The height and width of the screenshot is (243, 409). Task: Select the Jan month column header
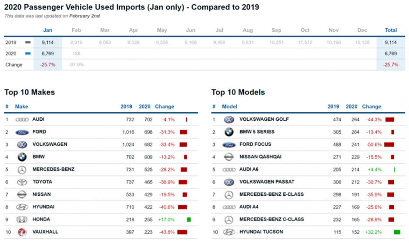(47, 30)
